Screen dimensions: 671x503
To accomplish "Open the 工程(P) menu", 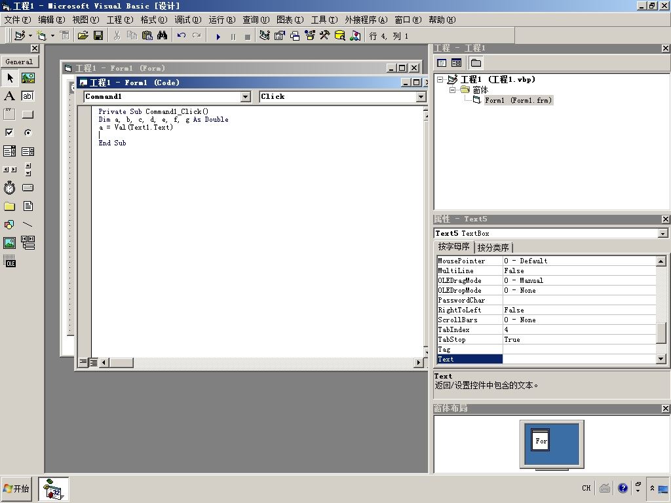I will 120,20.
